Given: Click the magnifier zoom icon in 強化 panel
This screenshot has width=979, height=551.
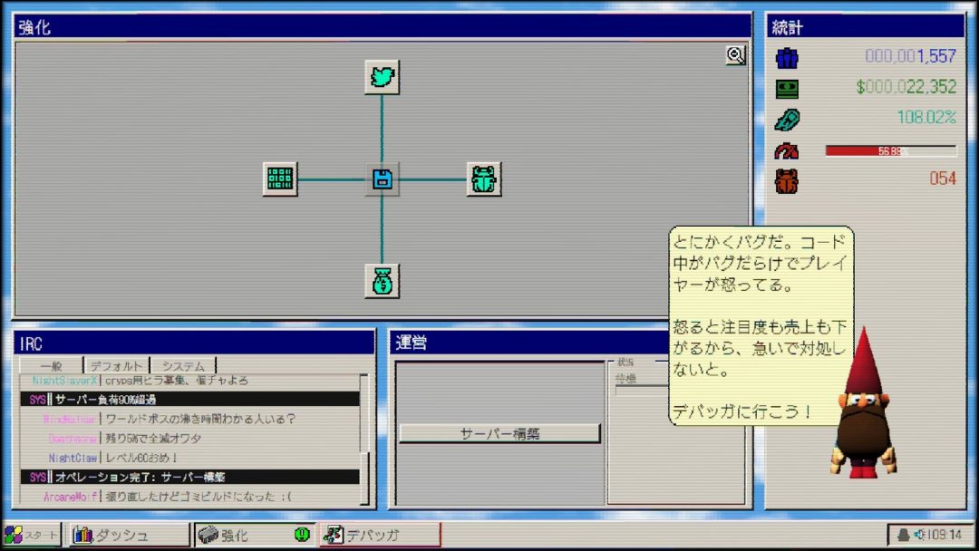Looking at the screenshot, I should pyautogui.click(x=735, y=55).
